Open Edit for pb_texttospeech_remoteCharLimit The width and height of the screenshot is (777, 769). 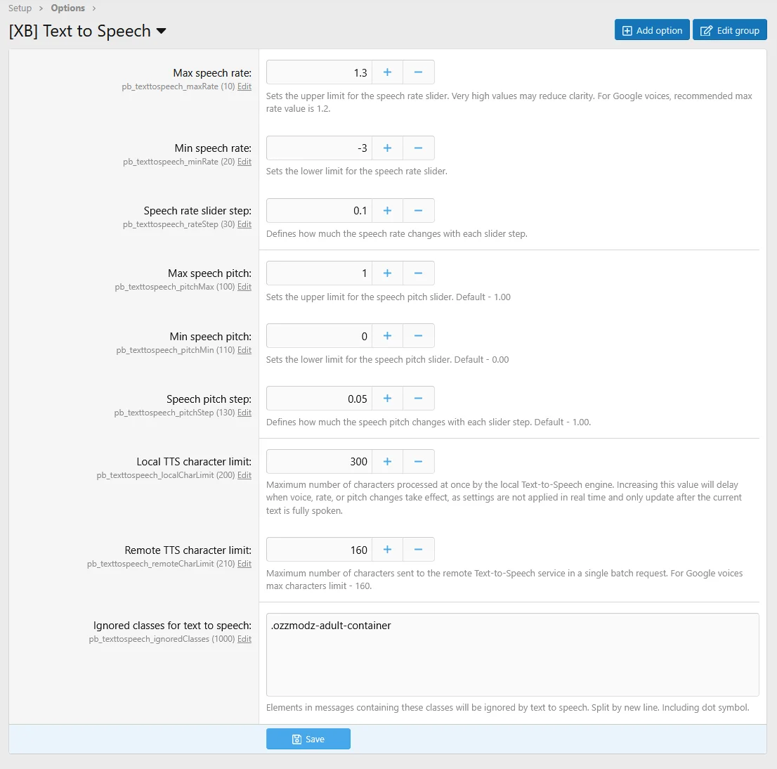244,563
